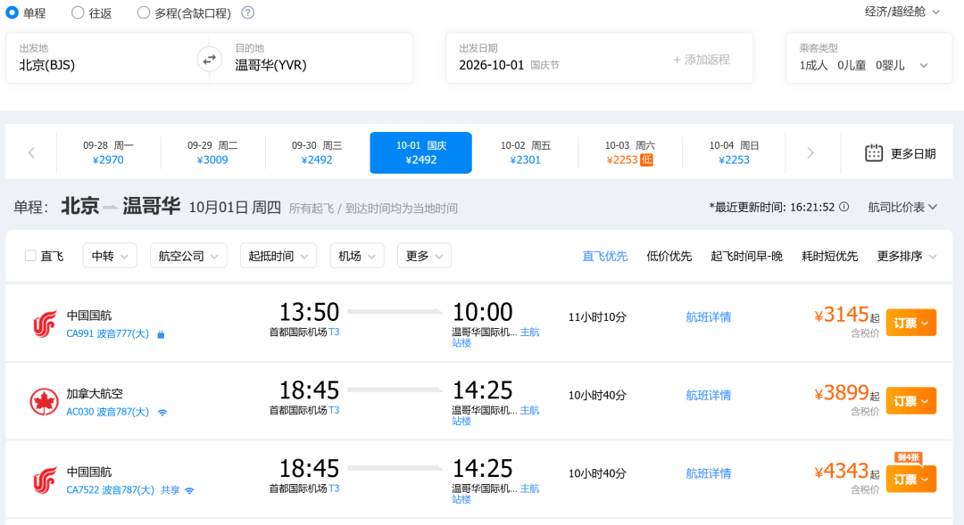This screenshot has width=964, height=525.
Task: Click 订票 button for CA991 flight
Action: (x=911, y=323)
